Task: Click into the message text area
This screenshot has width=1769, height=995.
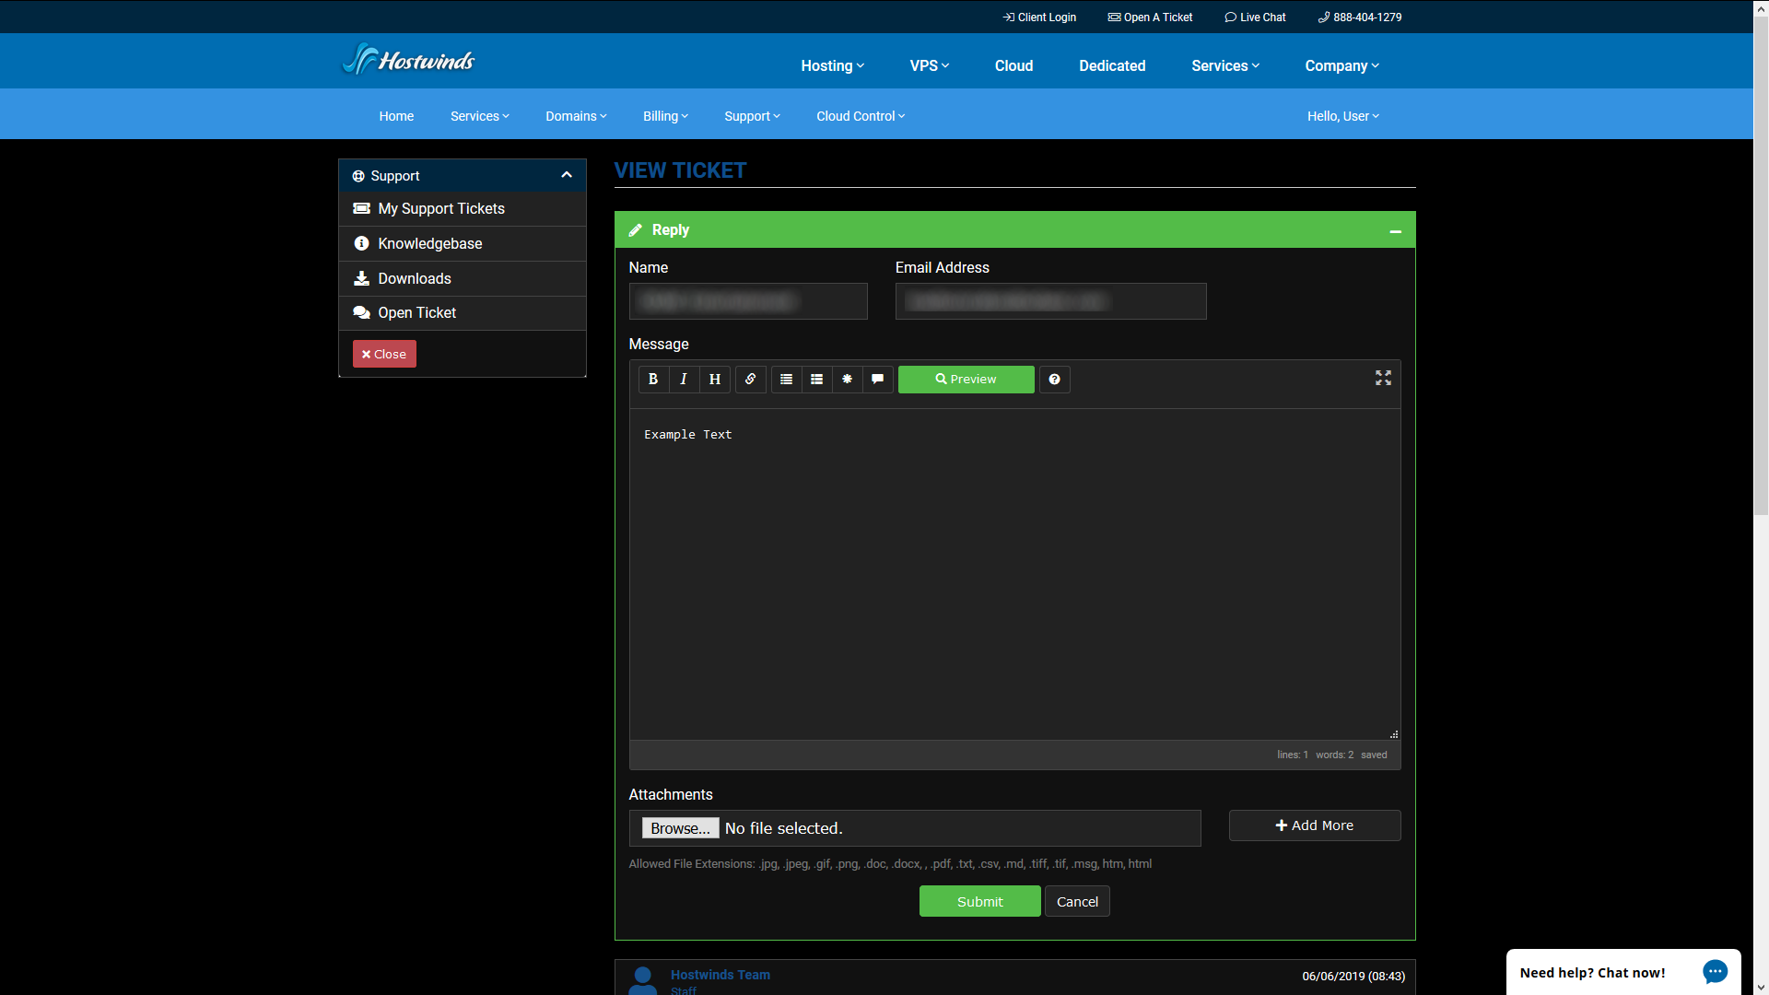Action: click(x=1014, y=574)
